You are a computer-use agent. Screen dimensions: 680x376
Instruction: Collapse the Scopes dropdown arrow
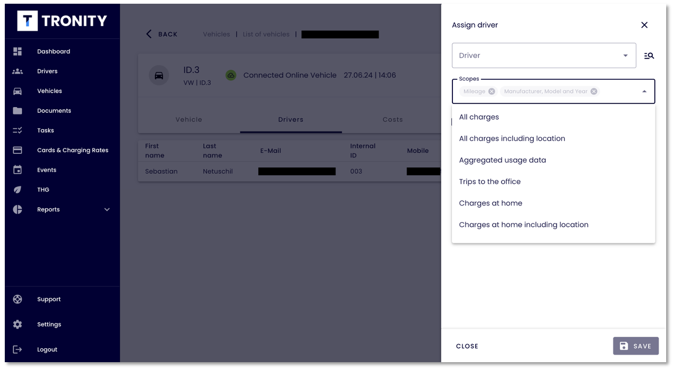pos(644,92)
